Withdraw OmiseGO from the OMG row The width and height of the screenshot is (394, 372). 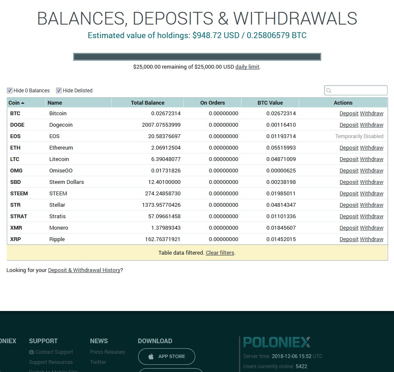(372, 171)
